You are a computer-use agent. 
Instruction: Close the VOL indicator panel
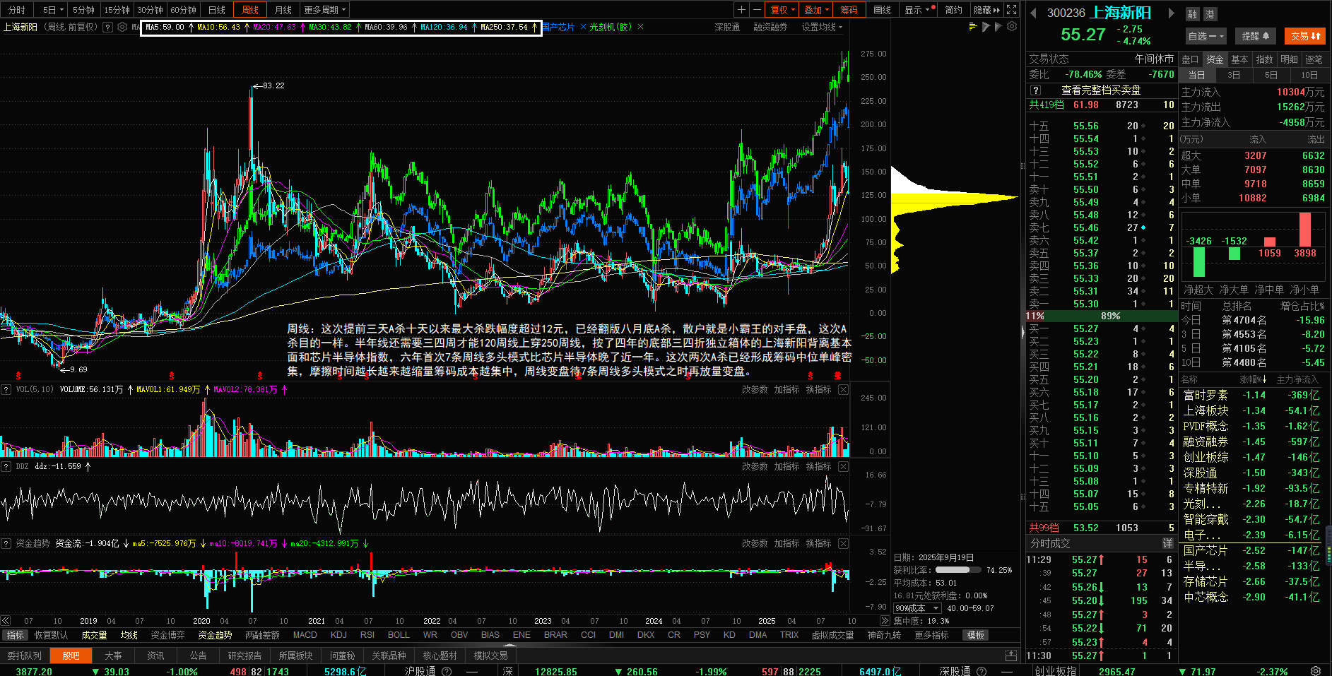pos(843,389)
